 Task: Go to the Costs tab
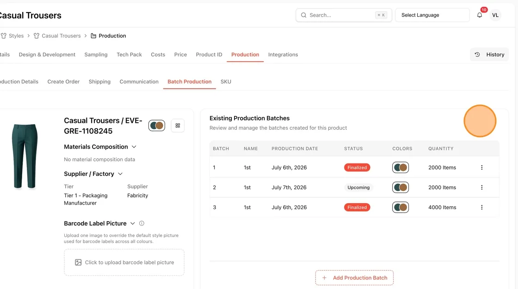158,54
